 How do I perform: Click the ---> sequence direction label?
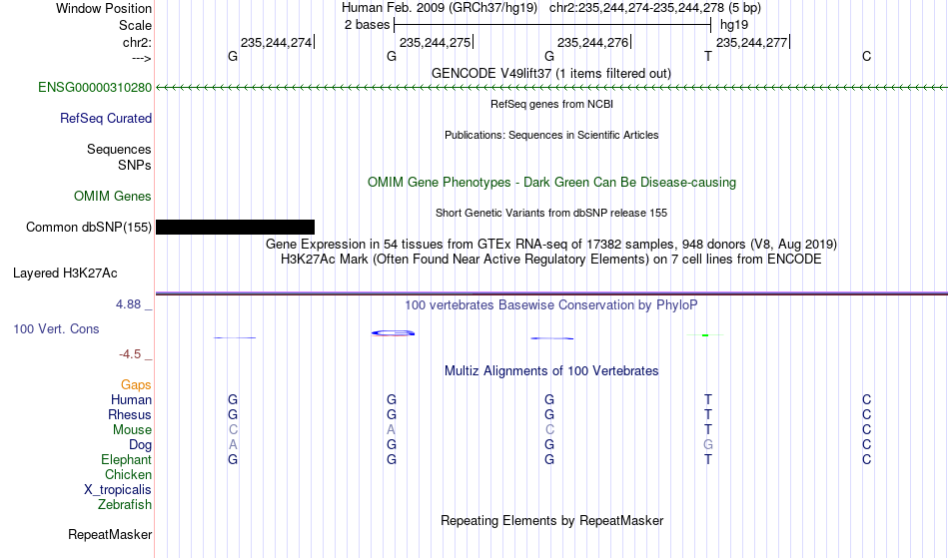pos(142,58)
